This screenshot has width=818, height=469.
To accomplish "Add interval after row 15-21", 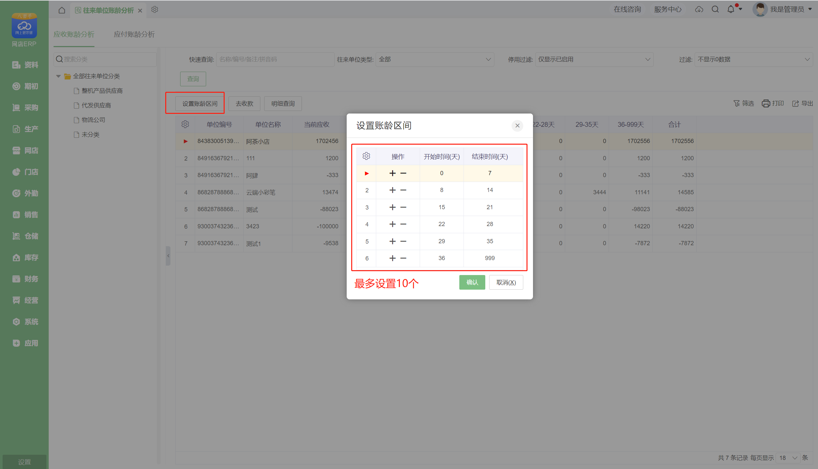I will (x=392, y=207).
